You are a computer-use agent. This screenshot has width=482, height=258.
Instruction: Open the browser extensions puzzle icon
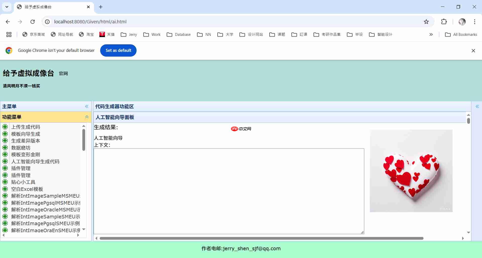point(444,22)
